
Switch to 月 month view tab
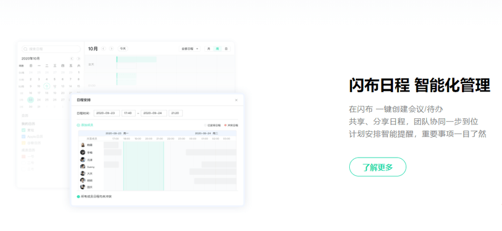tap(209, 49)
